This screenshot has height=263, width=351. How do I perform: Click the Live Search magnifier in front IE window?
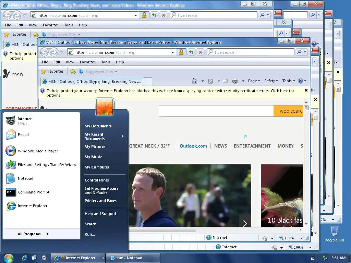(299, 52)
